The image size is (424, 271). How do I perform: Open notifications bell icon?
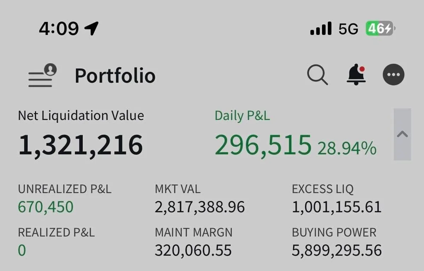click(356, 74)
